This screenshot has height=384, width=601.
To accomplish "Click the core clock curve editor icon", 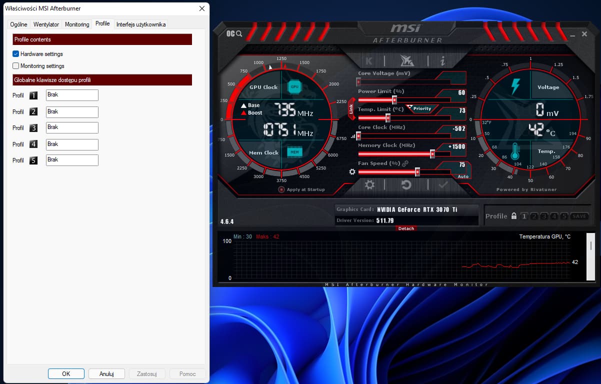I will [x=354, y=135].
